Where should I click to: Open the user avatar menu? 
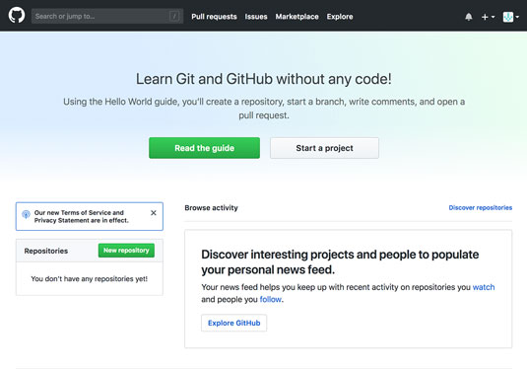pos(511,17)
